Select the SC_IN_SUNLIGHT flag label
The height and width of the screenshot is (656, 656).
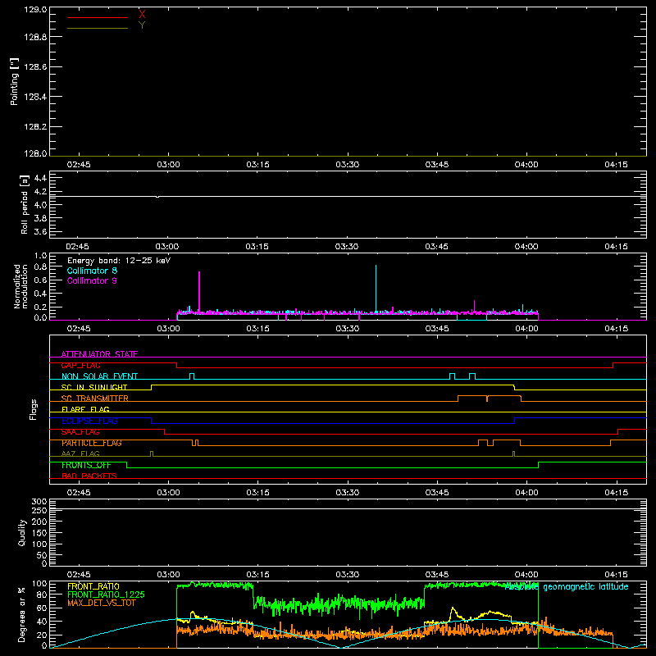(94, 387)
